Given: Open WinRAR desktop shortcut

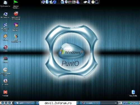Looking at the screenshot, I should [5, 60].
